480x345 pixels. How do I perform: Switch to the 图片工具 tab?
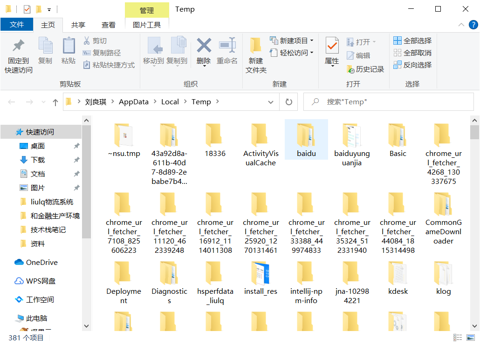point(147,25)
